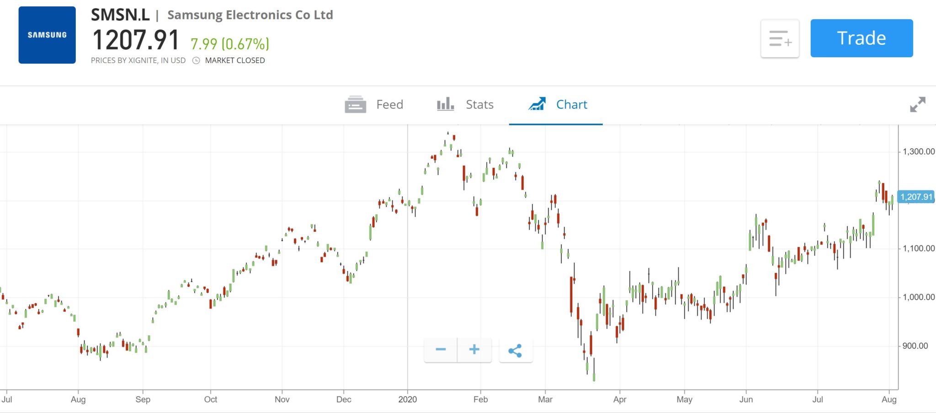This screenshot has height=413, width=936.
Task: Open the Feed tab
Action: click(389, 104)
